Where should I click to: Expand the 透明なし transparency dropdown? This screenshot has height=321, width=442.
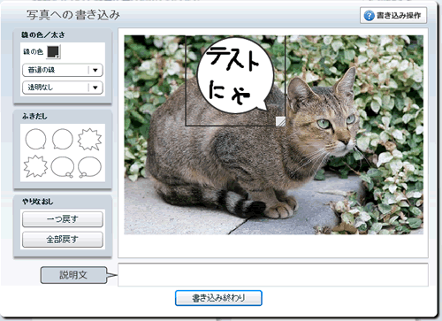[63, 88]
